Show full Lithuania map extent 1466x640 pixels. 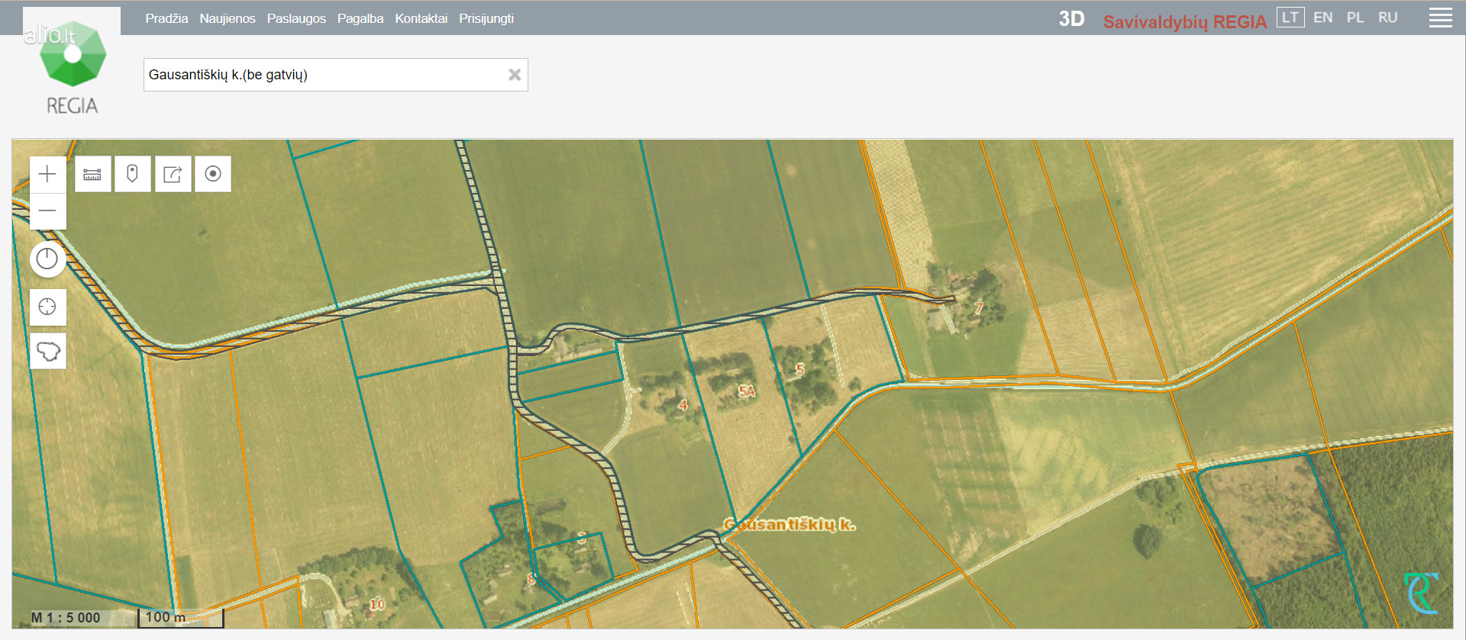[47, 351]
